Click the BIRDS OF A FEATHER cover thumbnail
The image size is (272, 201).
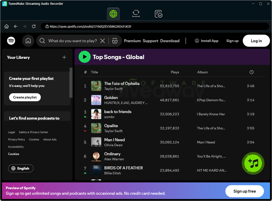[x=96, y=170]
